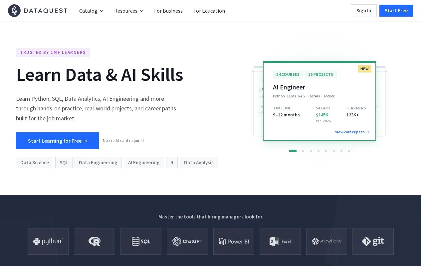This screenshot has width=426, height=266.
Task: Go to the third carousel slide dot
Action: click(311, 151)
